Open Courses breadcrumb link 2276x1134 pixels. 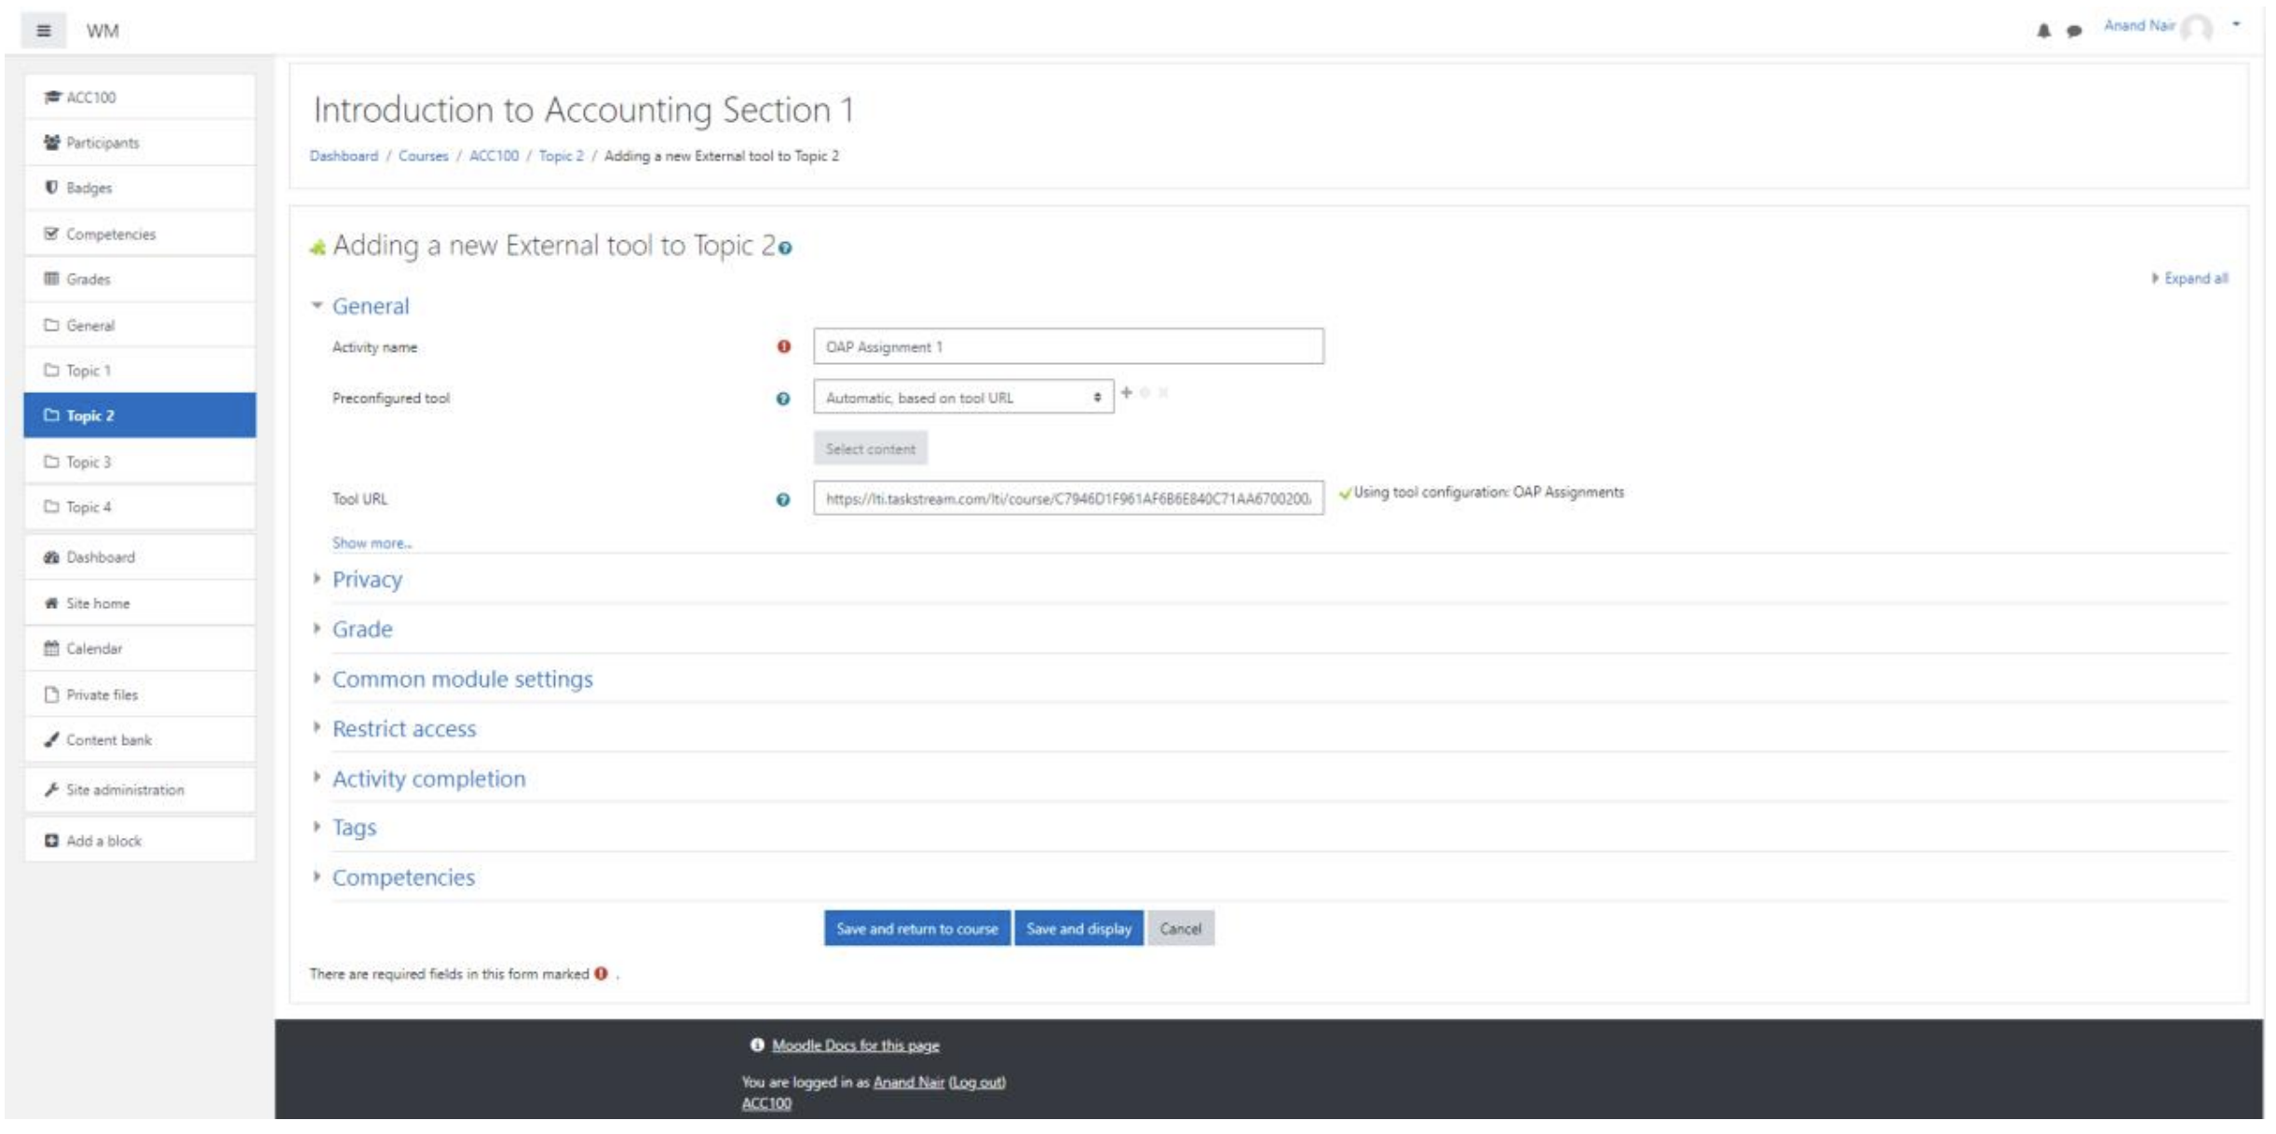pyautogui.click(x=423, y=155)
